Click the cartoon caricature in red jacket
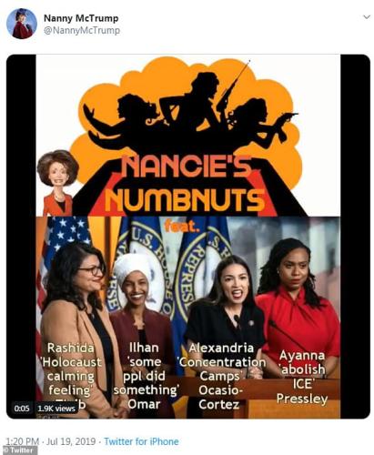Viewport: 374px width, 455px height. [x=57, y=183]
